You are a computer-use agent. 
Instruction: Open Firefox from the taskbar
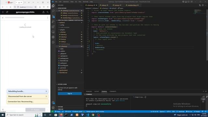61,115
